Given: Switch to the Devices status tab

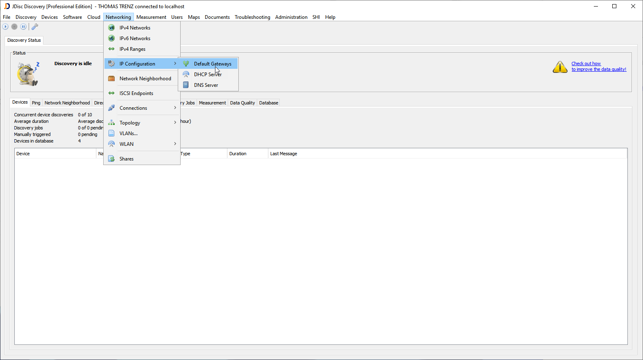Looking at the screenshot, I should (x=20, y=102).
